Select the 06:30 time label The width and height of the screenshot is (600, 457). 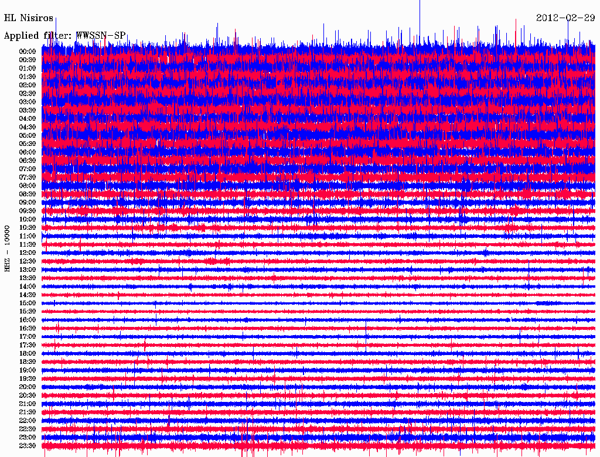coord(28,161)
